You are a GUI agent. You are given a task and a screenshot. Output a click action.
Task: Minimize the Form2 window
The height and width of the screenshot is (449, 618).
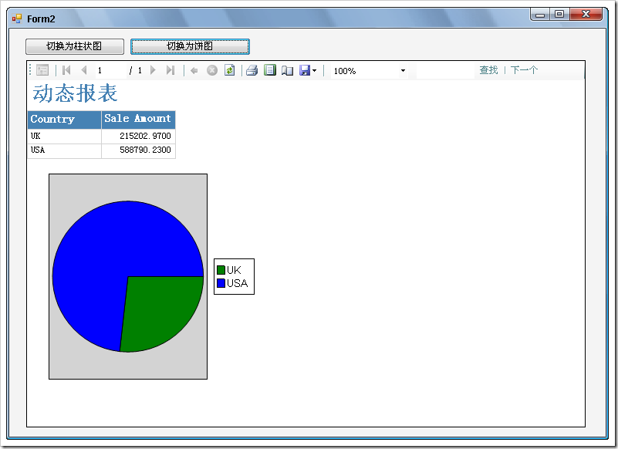(540, 15)
